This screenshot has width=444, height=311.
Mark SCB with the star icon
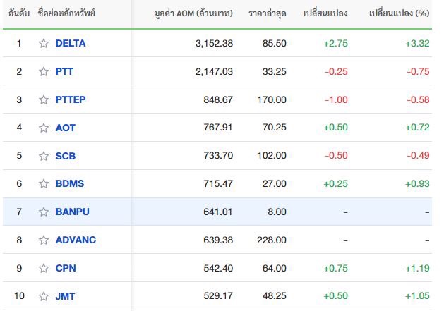tap(44, 156)
